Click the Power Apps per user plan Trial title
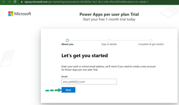179x105 pixels. [x=109, y=14]
